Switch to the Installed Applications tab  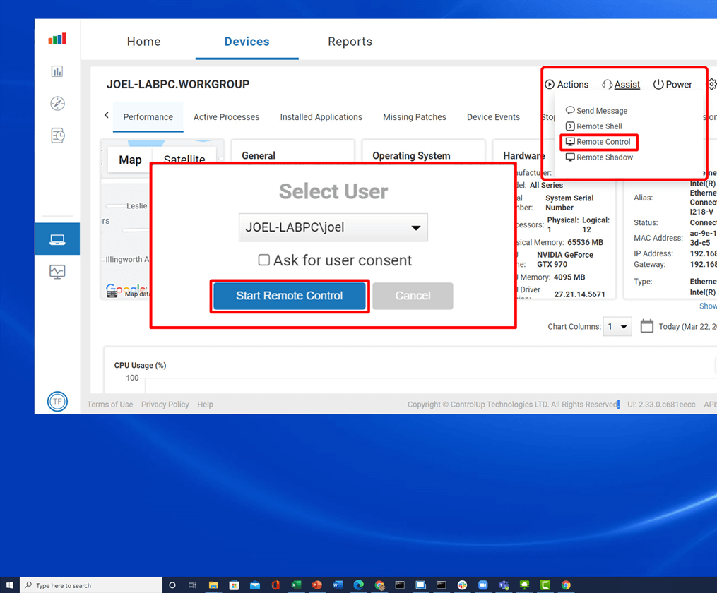[321, 117]
